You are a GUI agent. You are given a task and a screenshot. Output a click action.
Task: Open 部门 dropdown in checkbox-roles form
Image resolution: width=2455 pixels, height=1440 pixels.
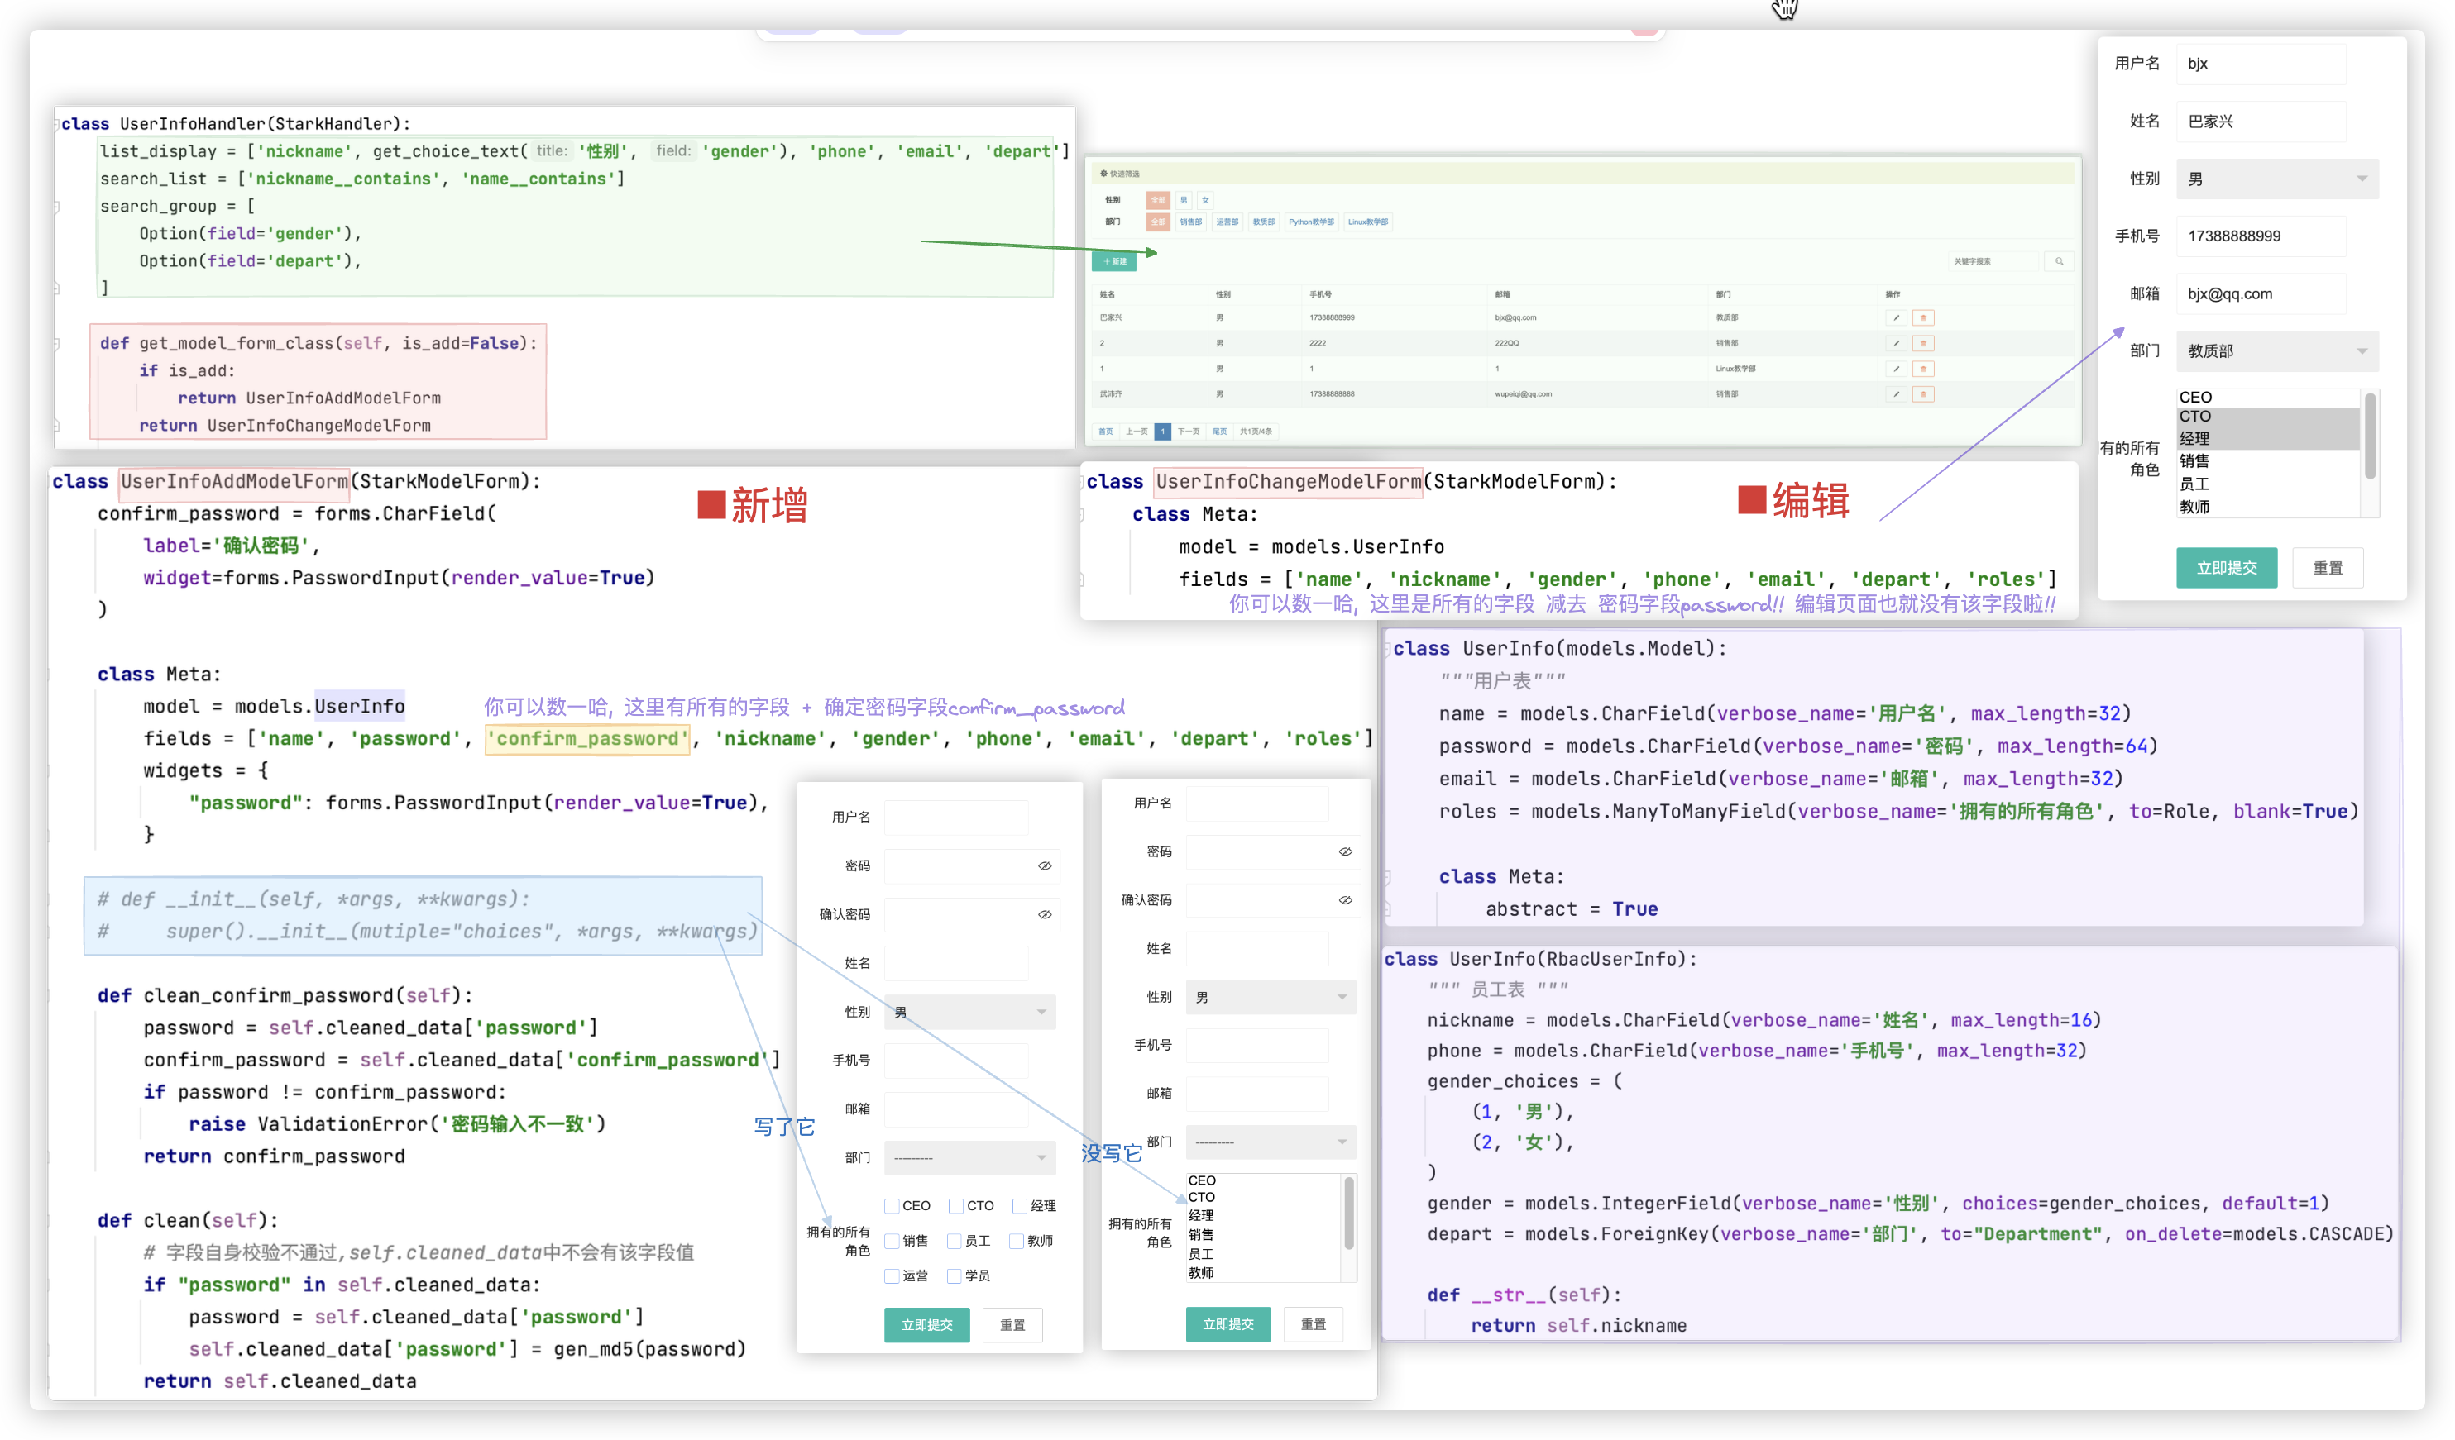pos(970,1157)
